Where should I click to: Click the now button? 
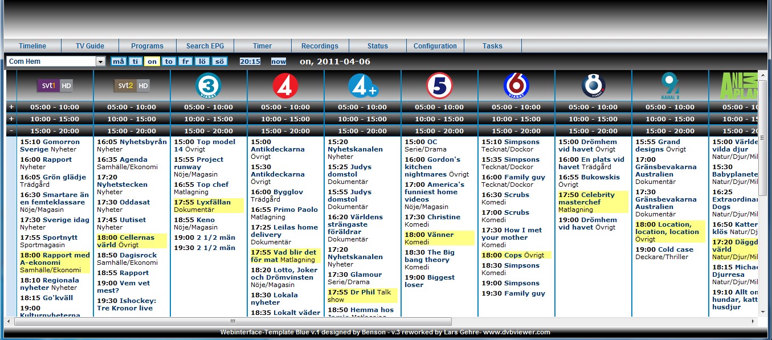click(x=279, y=62)
